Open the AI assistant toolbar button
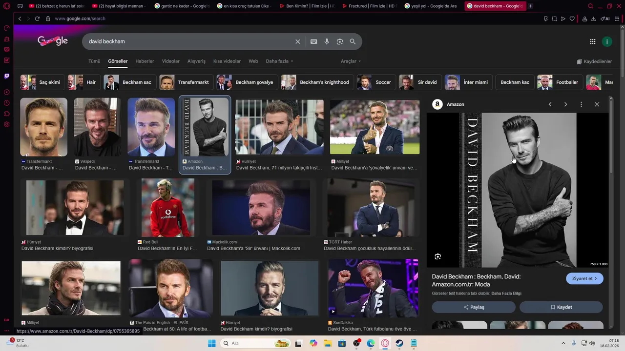This screenshot has width=625, height=351. click(605, 19)
